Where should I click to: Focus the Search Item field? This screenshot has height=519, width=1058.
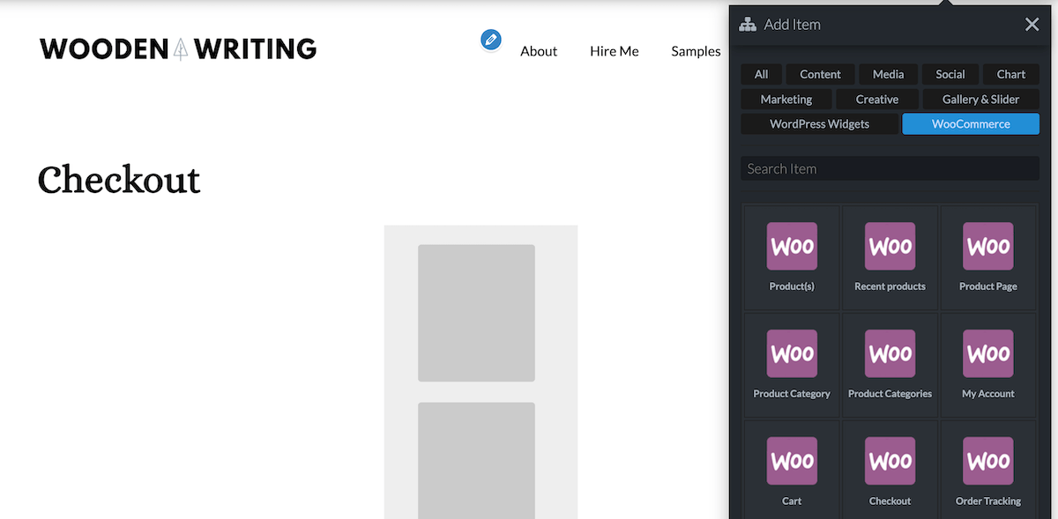point(890,168)
